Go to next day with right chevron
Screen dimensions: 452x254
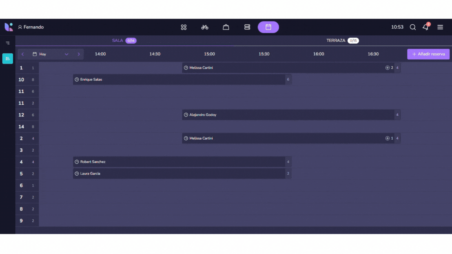pos(79,54)
